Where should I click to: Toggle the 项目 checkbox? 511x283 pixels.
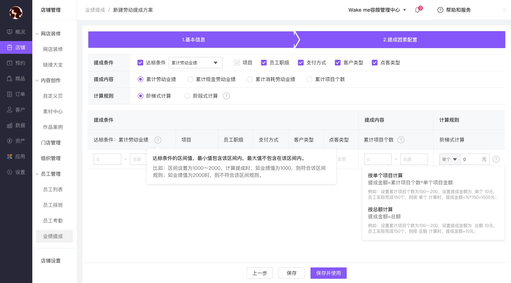coord(237,63)
